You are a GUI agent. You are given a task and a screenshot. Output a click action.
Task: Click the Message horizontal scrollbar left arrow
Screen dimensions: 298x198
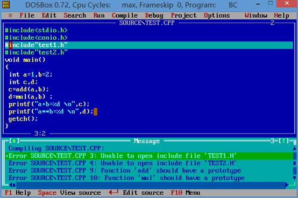tap(10, 185)
